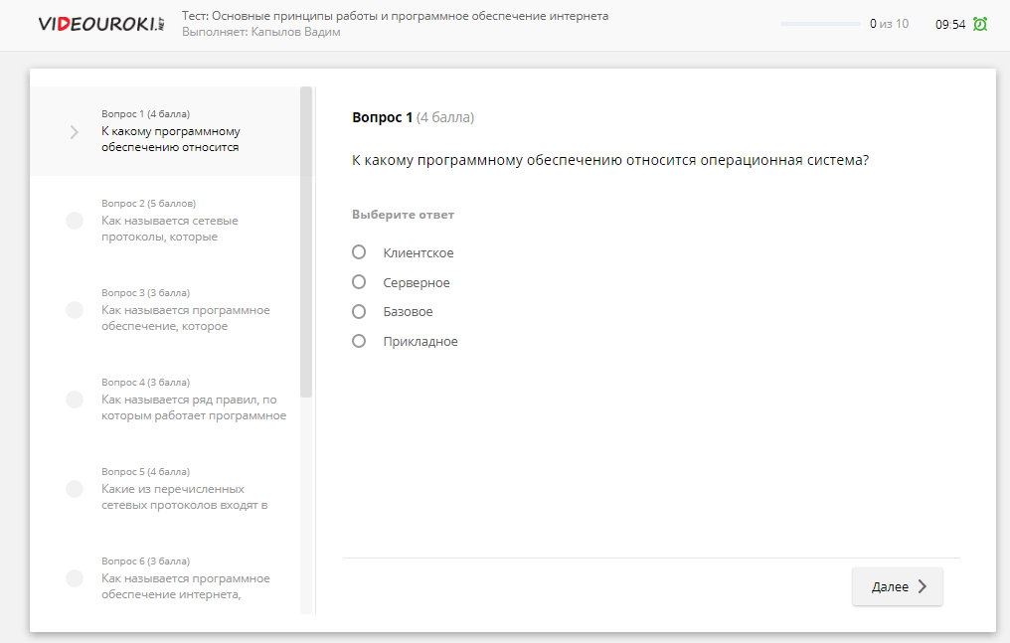Click the question list scrollbar thumb

tap(306, 242)
